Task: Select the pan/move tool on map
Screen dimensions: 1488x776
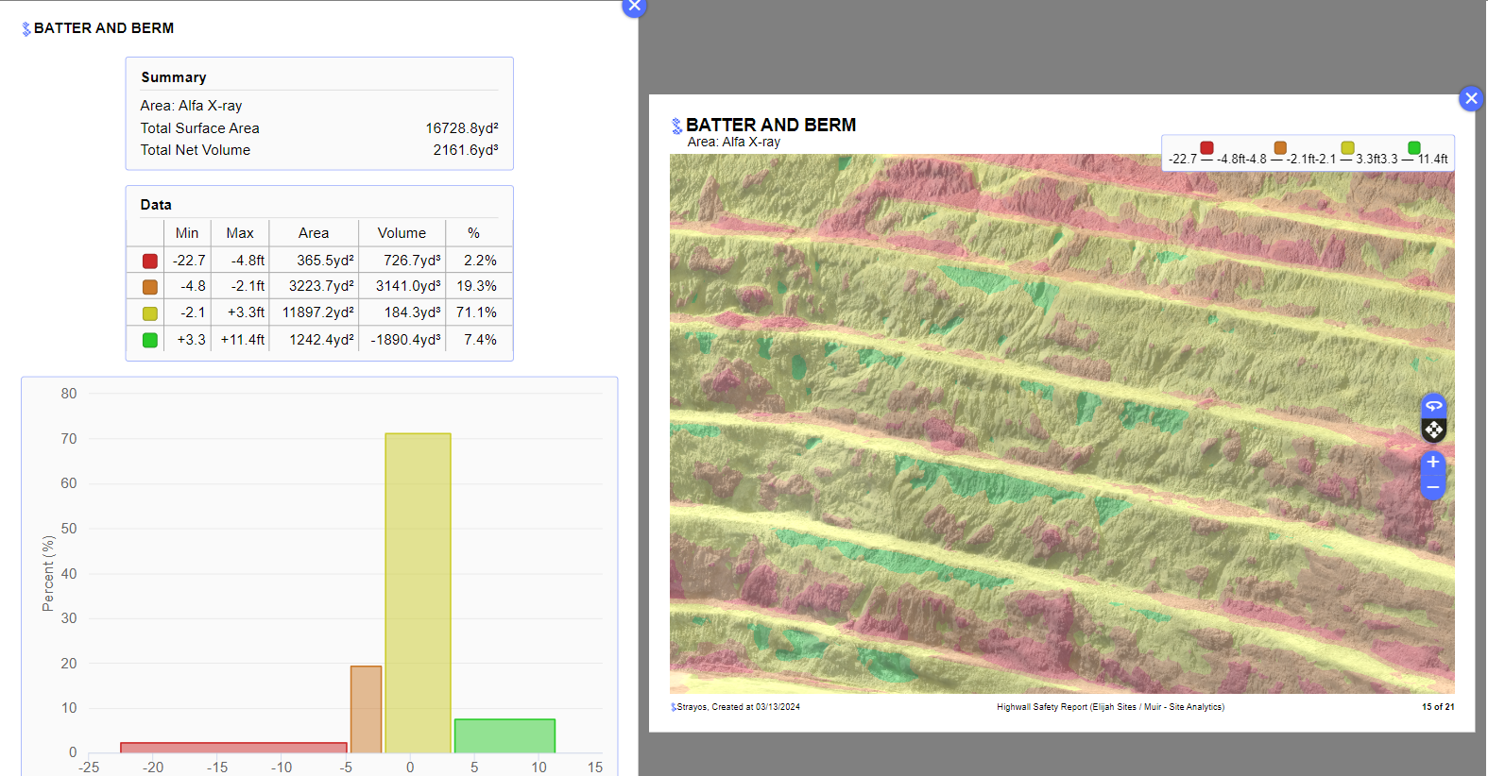Action: (1433, 430)
